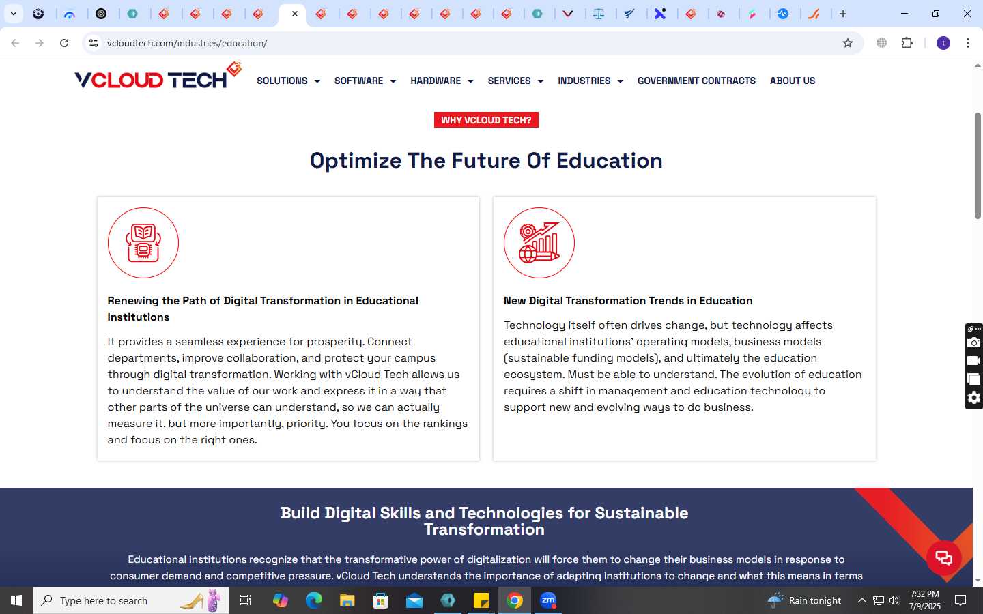
Task: Open the browser Extensions puzzle icon
Action: 907,43
